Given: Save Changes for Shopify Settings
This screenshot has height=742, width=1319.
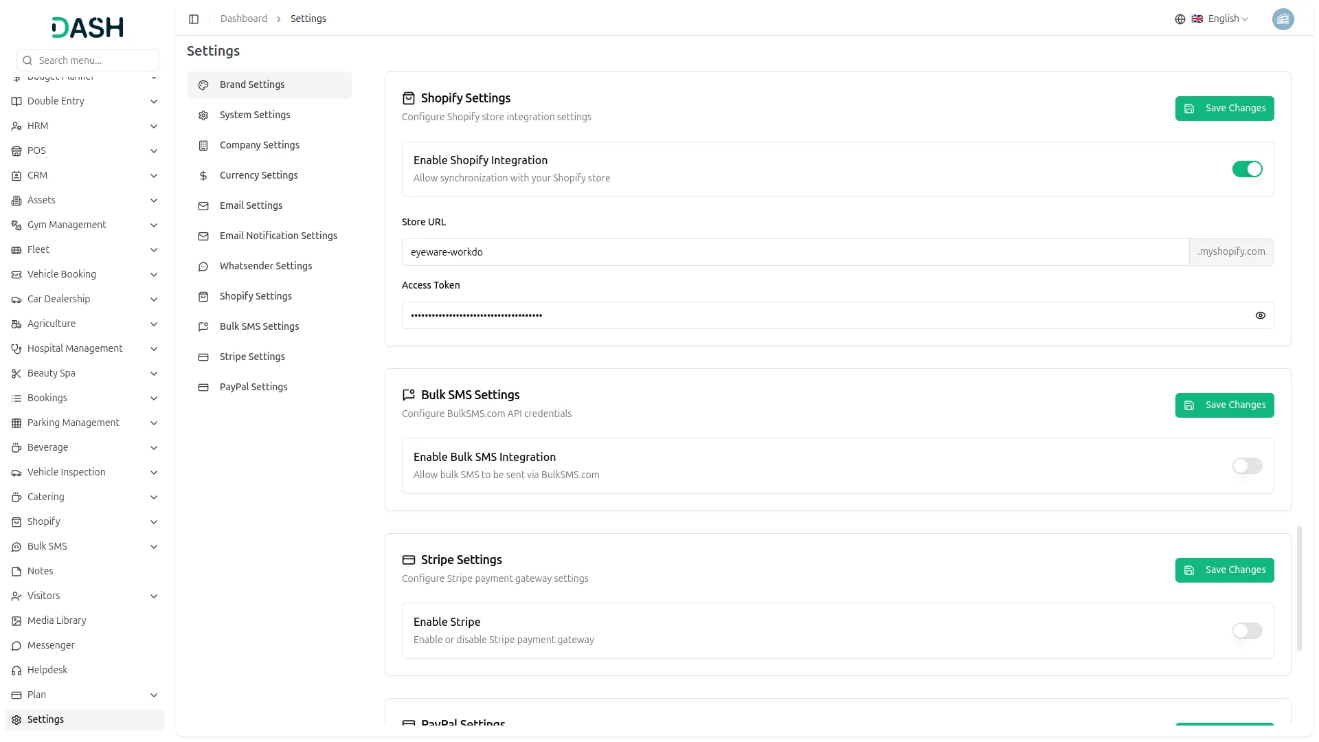Looking at the screenshot, I should 1224,109.
